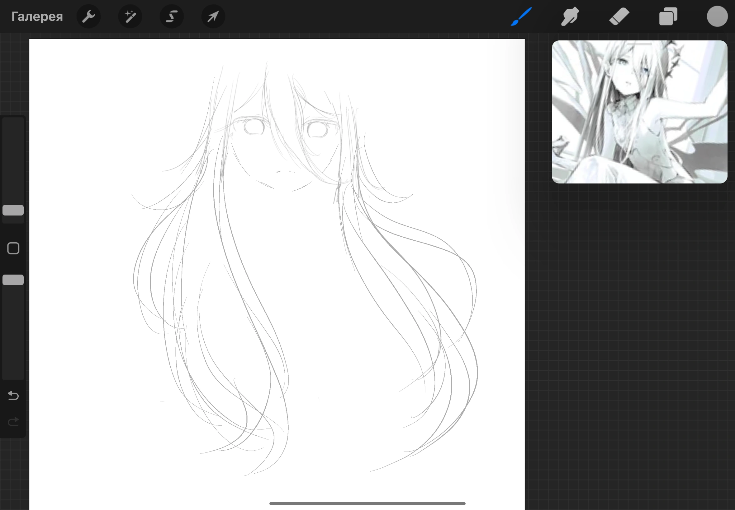The width and height of the screenshot is (735, 510).
Task: Activate the Transform arrow tool
Action: click(x=213, y=16)
